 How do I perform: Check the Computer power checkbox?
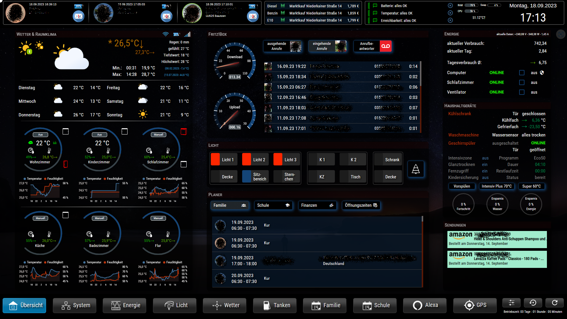tap(522, 73)
